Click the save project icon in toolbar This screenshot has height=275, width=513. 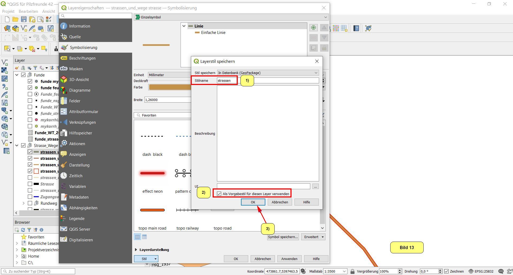(24, 19)
